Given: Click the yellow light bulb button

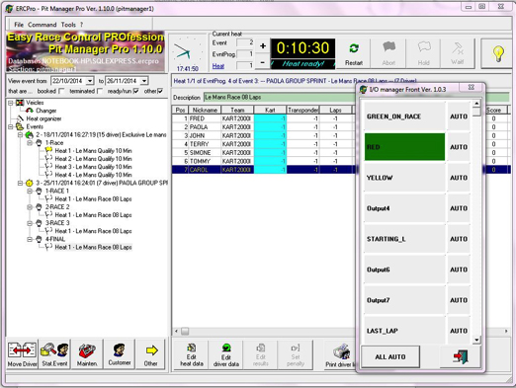Looking at the screenshot, I should coord(497,53).
